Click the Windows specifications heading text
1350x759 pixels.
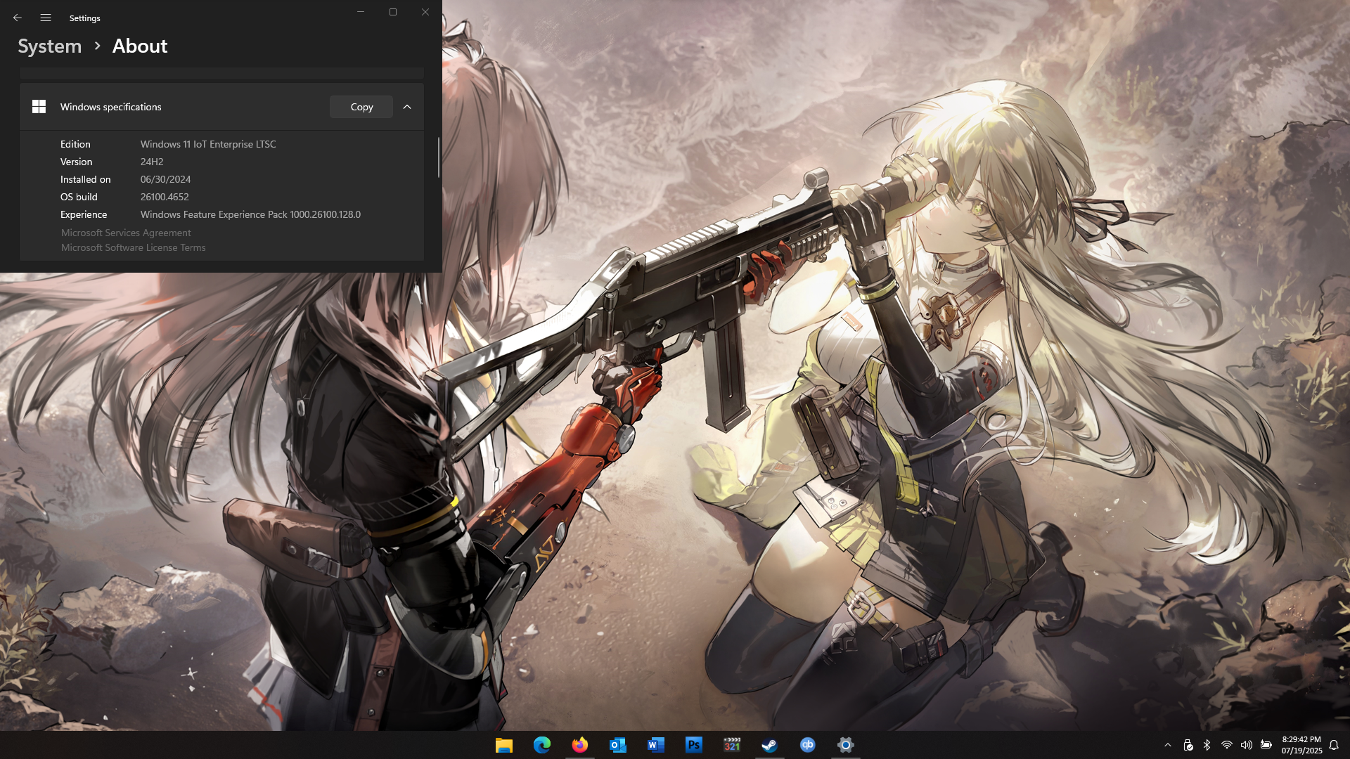click(x=110, y=107)
